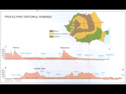Click CARPAȚII ORIENTALI caption in profile 1
Screen dimensions: 126x94
[x=13, y=58]
